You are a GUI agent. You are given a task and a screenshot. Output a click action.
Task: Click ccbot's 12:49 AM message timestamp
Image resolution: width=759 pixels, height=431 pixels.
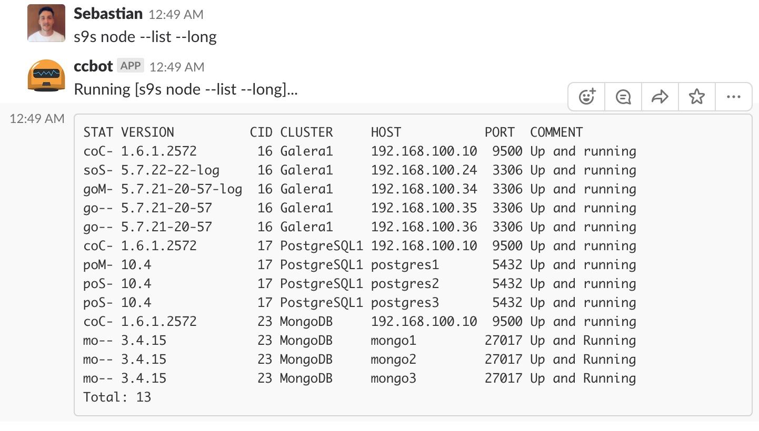(x=177, y=67)
